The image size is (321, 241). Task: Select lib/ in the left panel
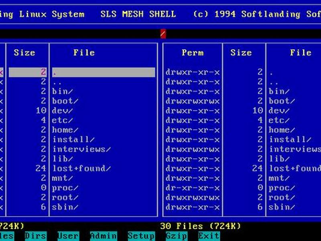(62, 159)
